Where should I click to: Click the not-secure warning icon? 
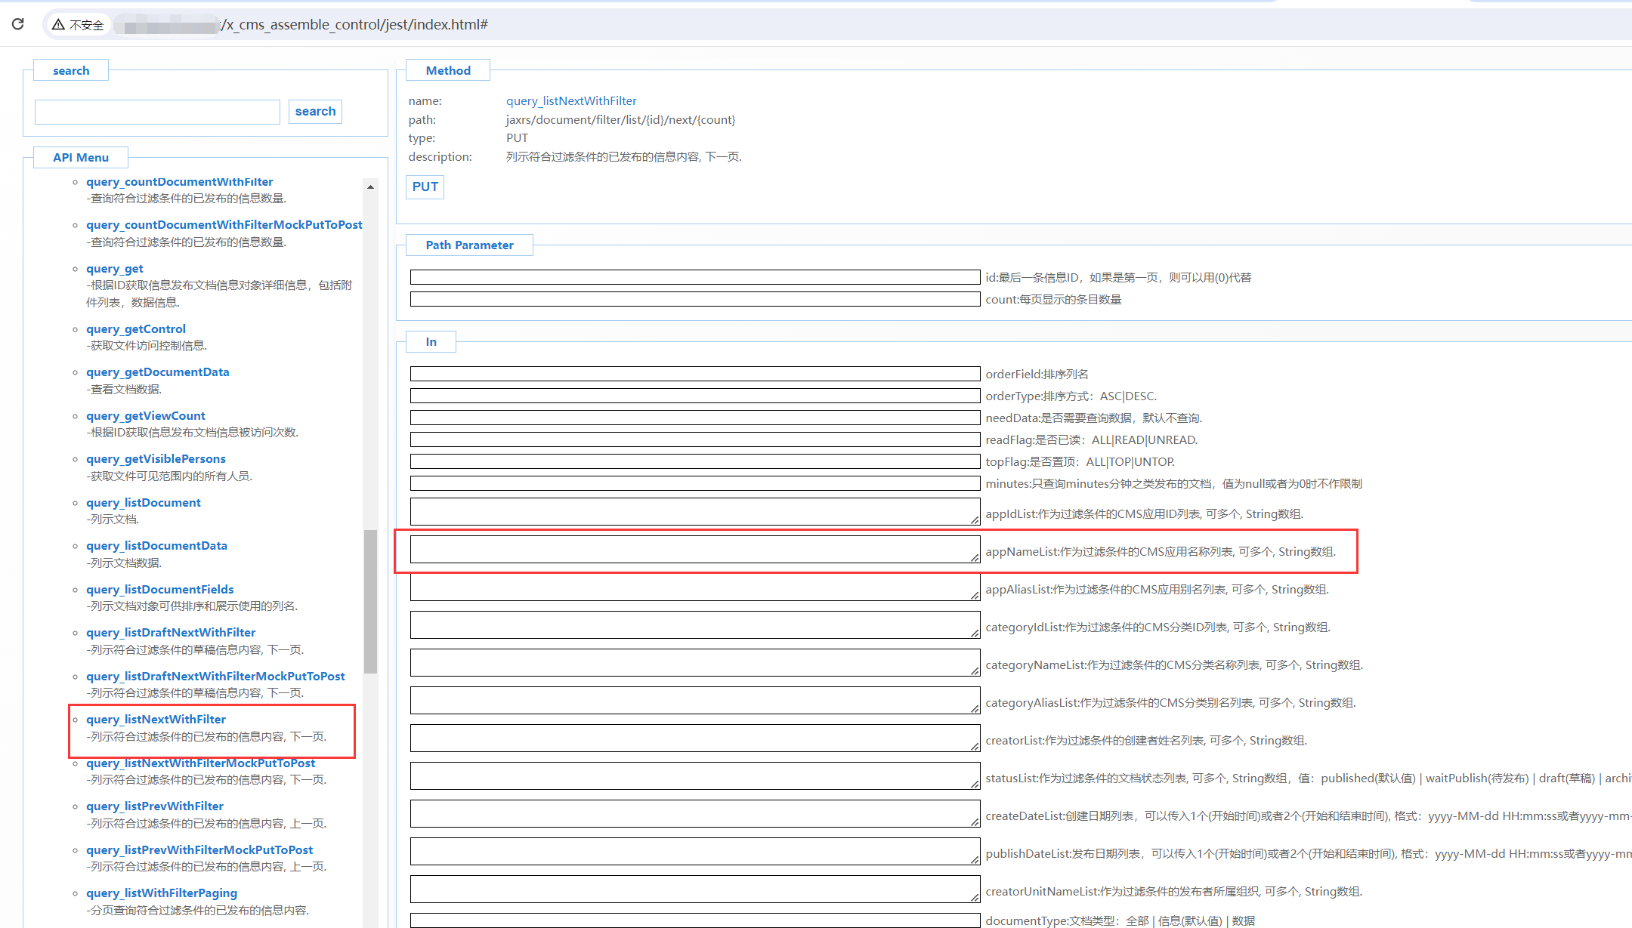58,25
